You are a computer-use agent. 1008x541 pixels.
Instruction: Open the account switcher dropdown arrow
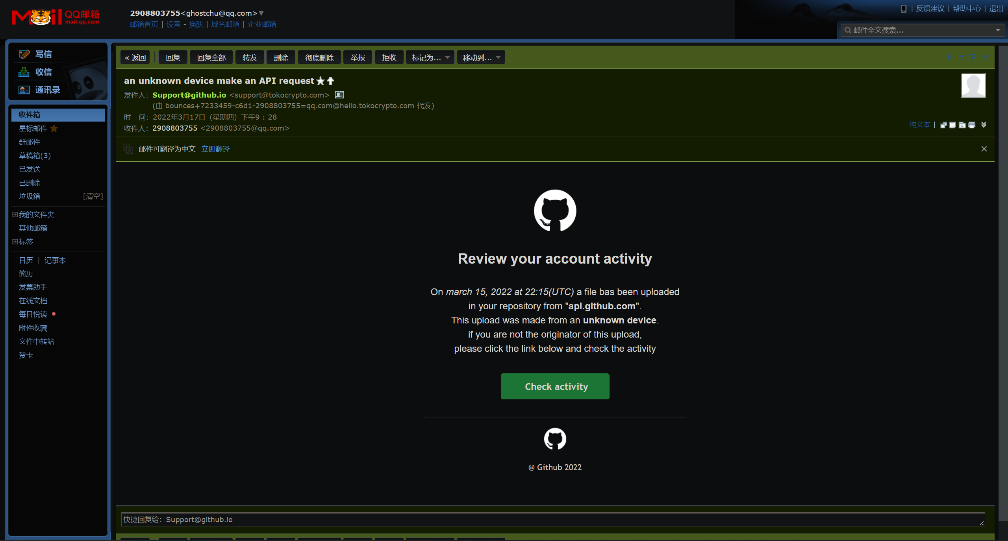(x=261, y=13)
